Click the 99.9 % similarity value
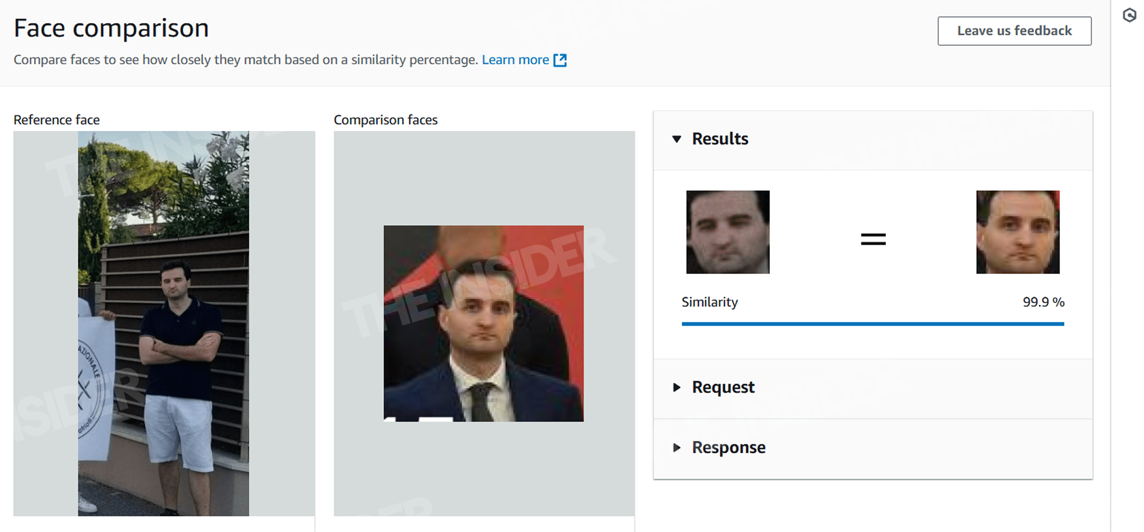Screen dimensions: 1144x532 pyautogui.click(x=1043, y=302)
